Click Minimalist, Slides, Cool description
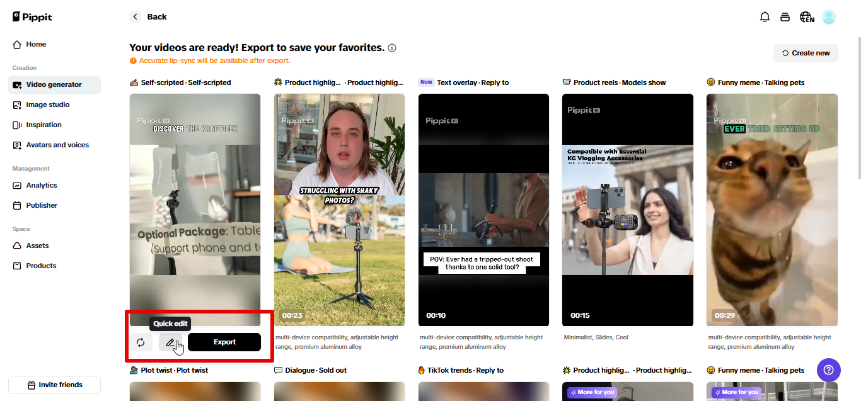Image resolution: width=861 pixels, height=401 pixels. (596, 337)
